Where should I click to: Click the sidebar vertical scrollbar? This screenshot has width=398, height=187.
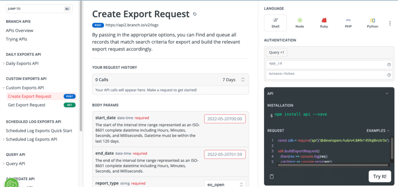(x=81, y=66)
